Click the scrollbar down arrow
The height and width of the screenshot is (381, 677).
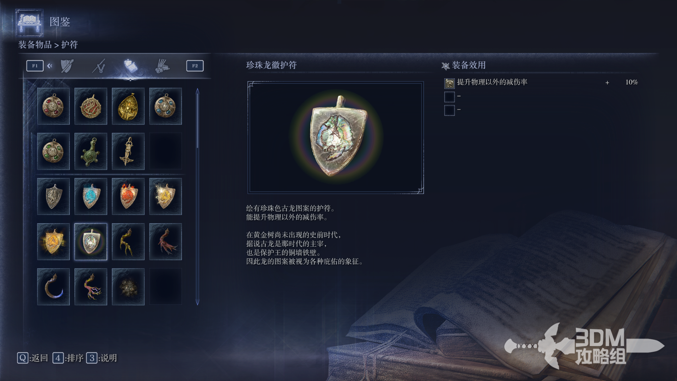click(x=197, y=302)
